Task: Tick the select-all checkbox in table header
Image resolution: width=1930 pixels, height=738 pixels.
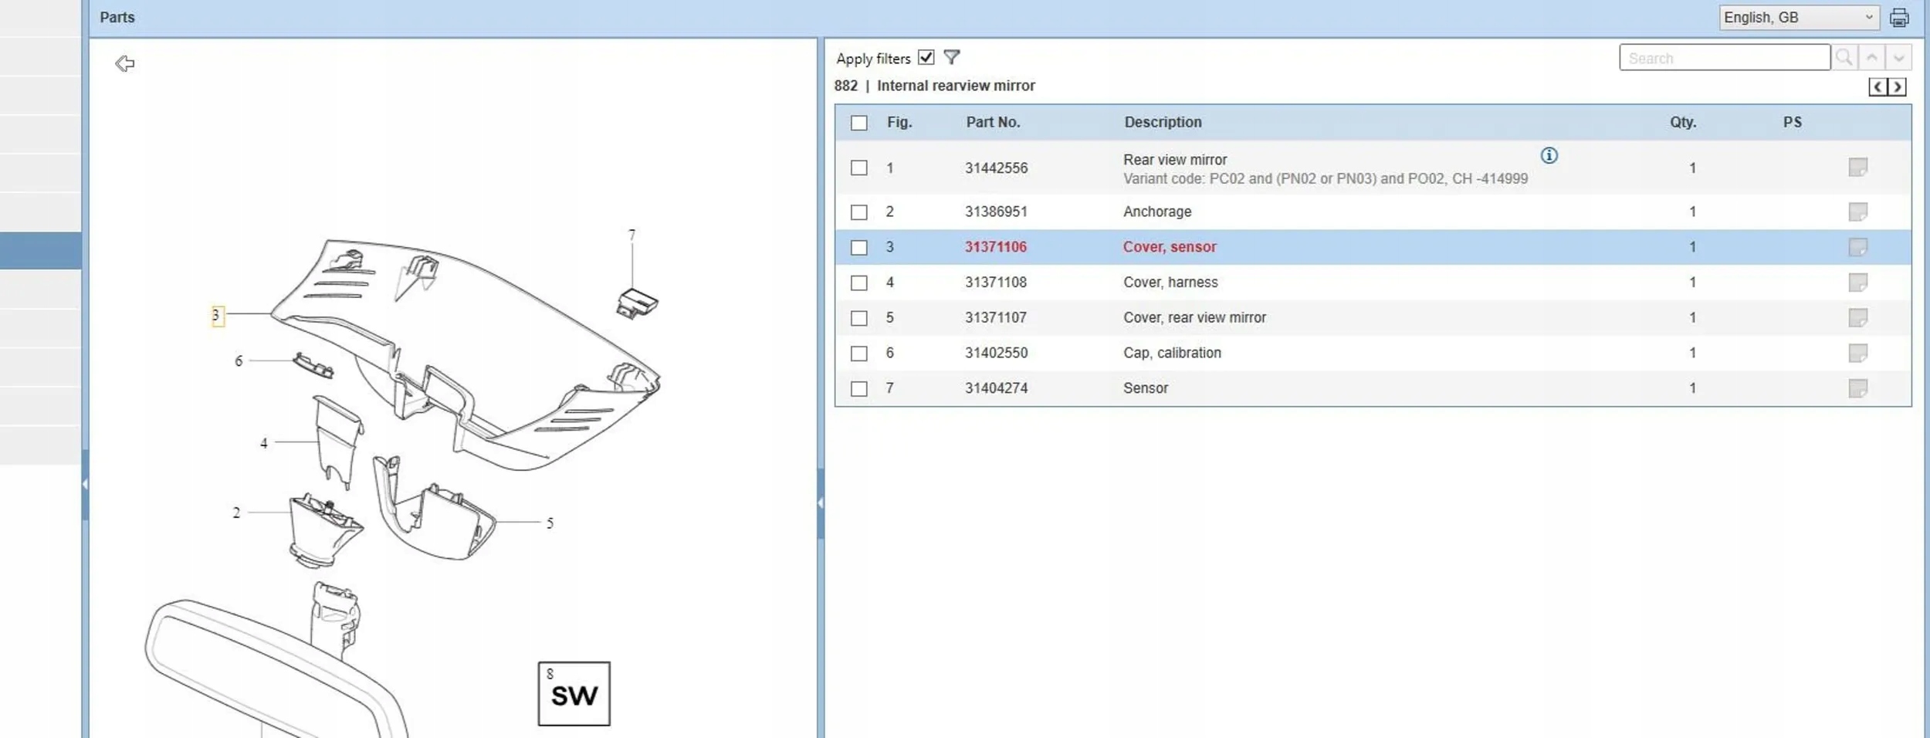Action: (858, 123)
